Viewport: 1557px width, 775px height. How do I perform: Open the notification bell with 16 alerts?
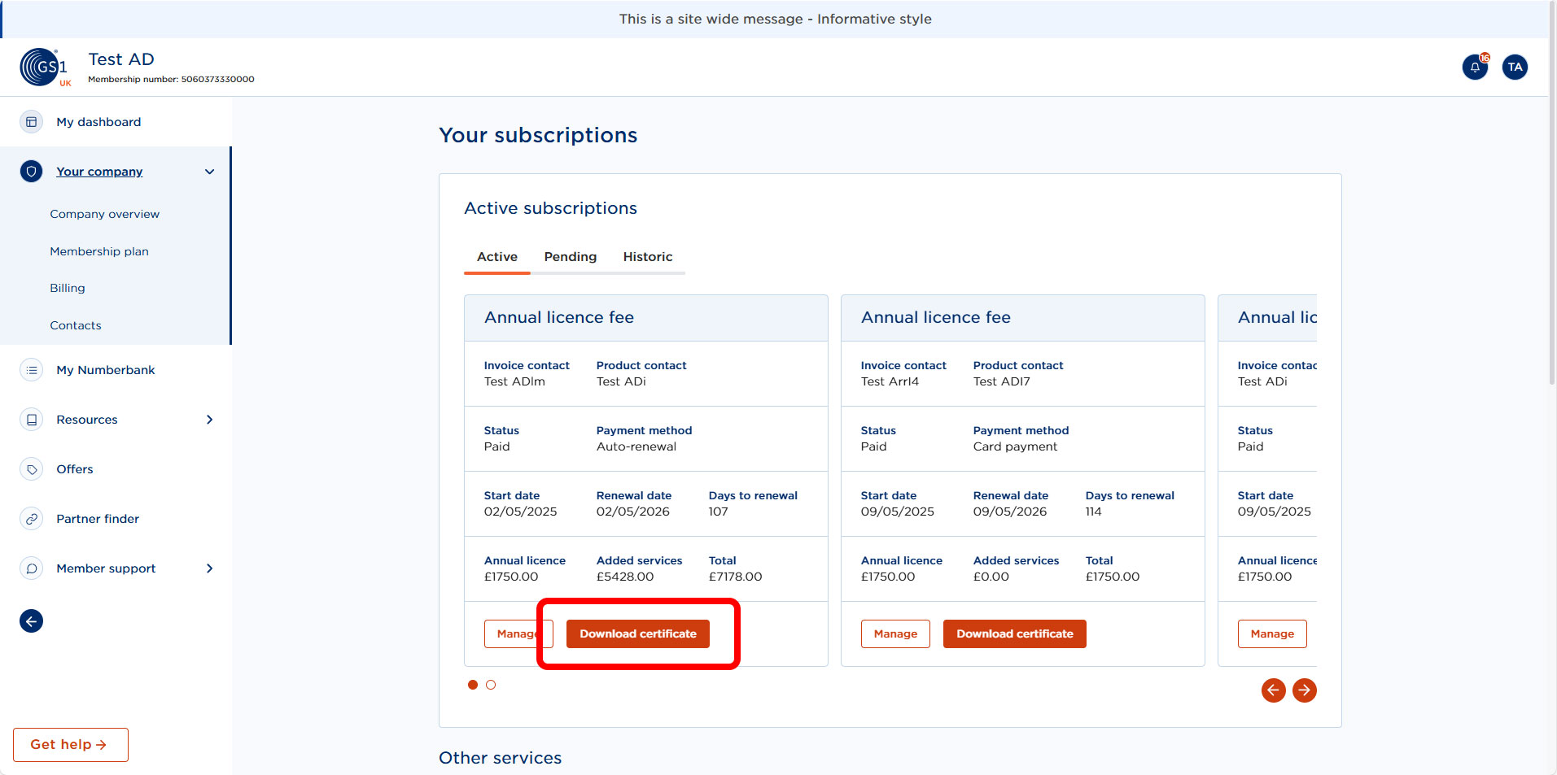[1475, 67]
